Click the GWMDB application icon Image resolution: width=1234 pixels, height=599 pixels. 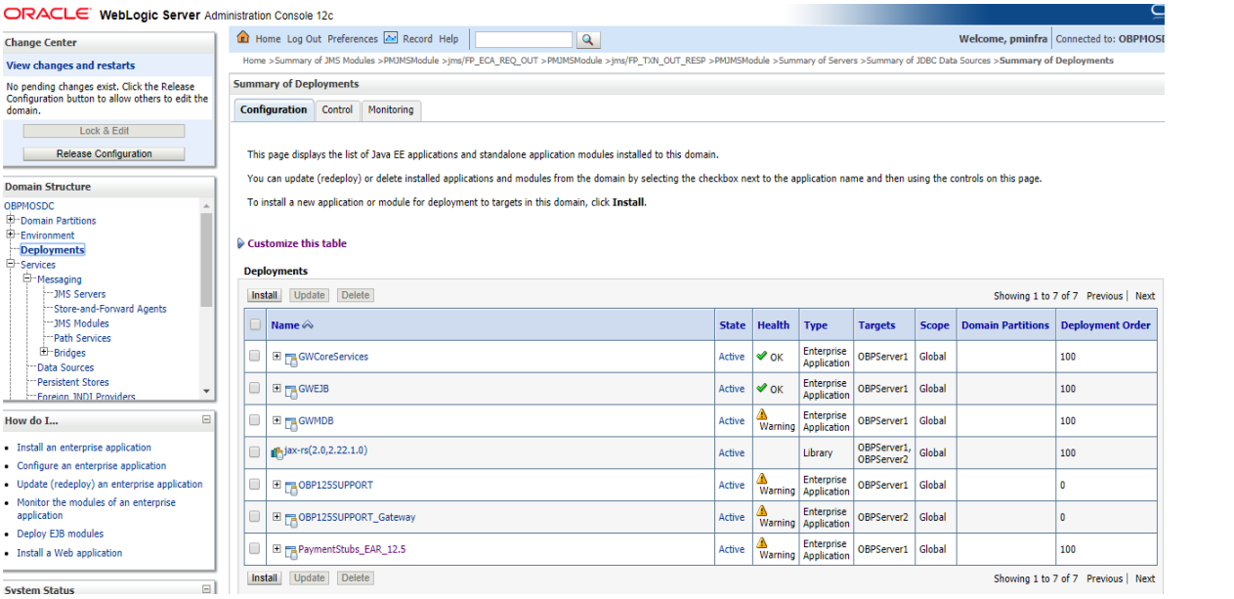(291, 422)
